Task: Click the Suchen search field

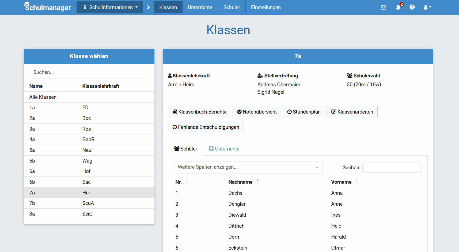Action: point(89,72)
